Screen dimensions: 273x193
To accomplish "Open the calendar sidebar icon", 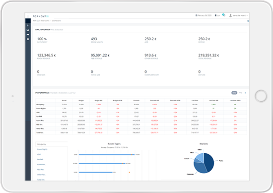I will [28, 39].
